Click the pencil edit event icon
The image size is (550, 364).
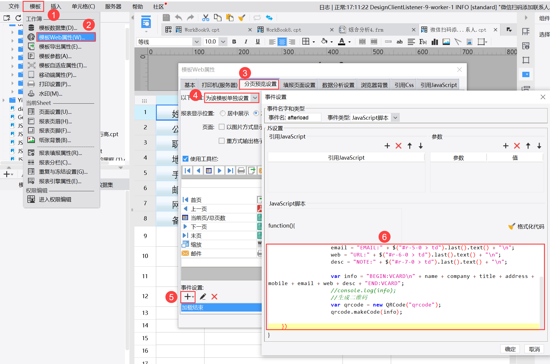click(203, 297)
